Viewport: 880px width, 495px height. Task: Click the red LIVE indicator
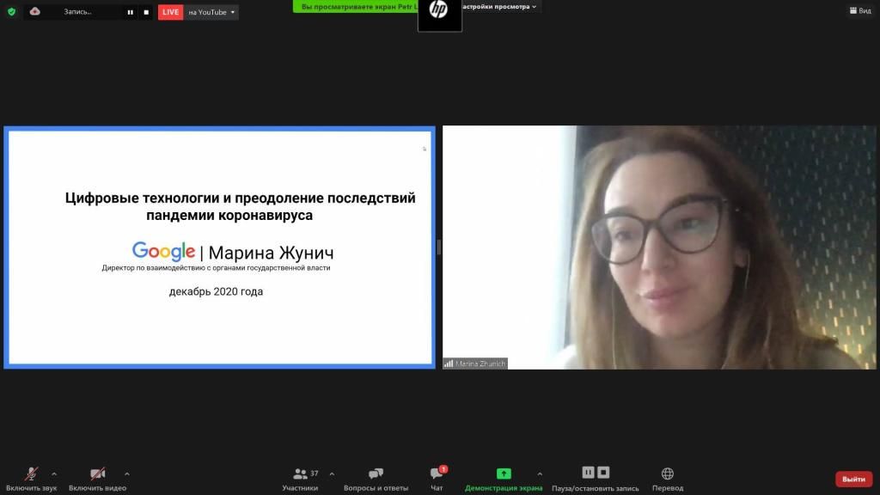click(x=171, y=12)
